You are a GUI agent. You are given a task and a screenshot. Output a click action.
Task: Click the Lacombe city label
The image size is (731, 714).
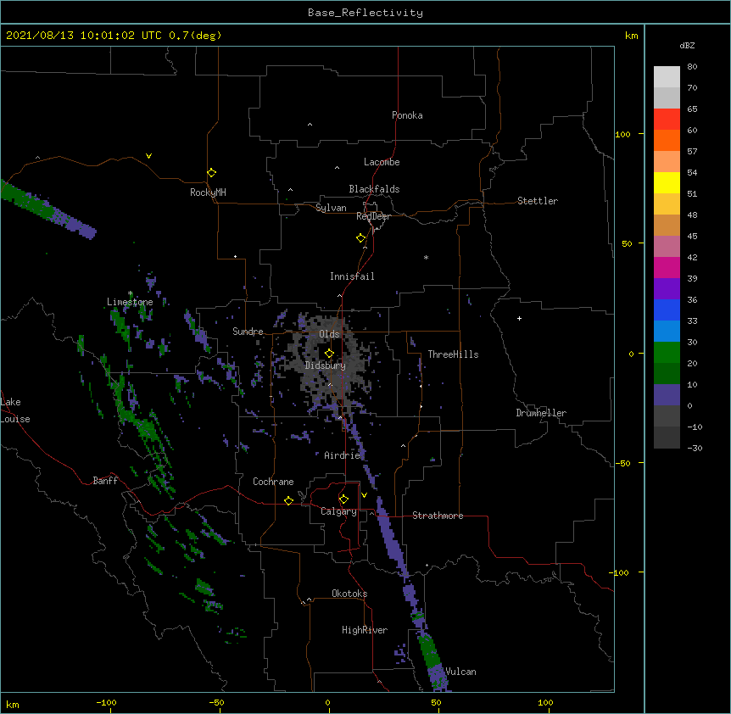coord(382,162)
